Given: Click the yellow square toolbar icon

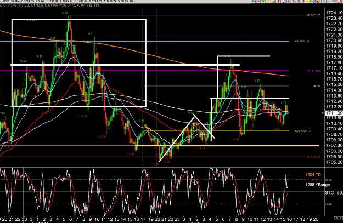Looking at the screenshot, I should click(x=308, y=1).
